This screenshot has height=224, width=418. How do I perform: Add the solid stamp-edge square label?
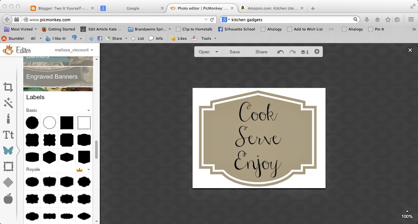pos(67,123)
